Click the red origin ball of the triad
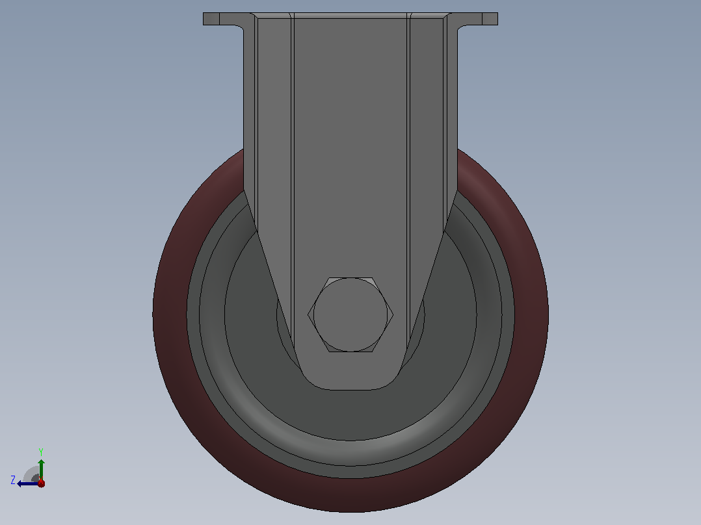701x525 pixels. (41, 483)
